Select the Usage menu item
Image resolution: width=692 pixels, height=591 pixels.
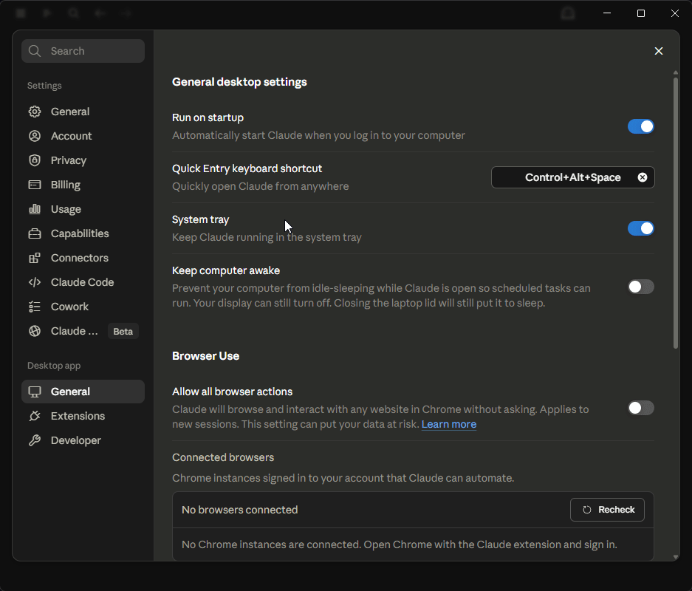(x=83, y=209)
